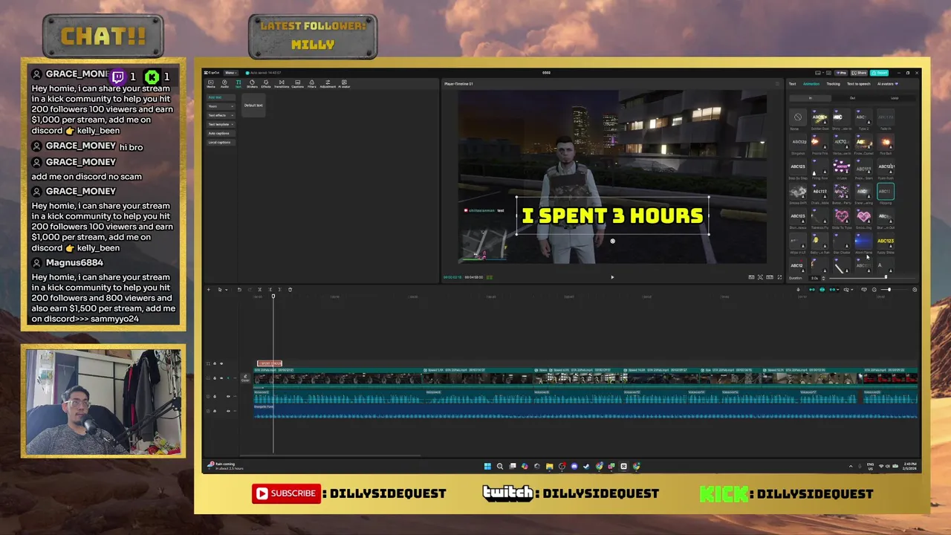Toggle auto snapping in timeline toolbar

(822, 290)
